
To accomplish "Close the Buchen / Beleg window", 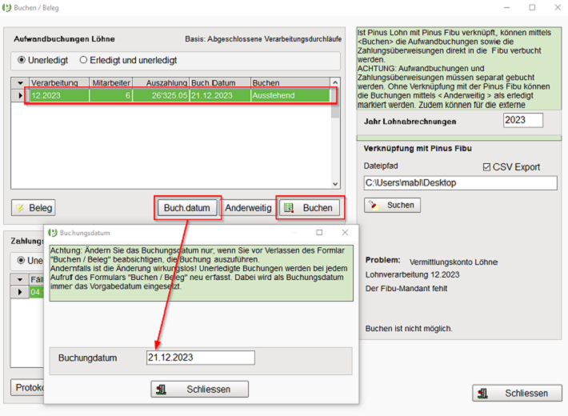I will [x=558, y=8].
